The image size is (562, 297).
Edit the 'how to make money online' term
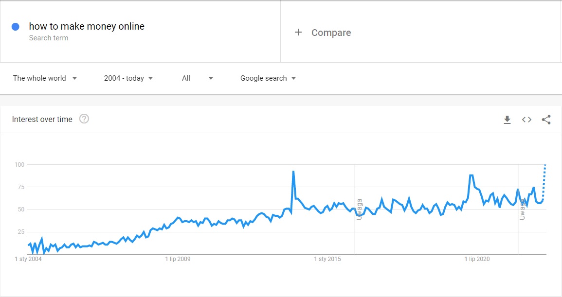(x=87, y=26)
